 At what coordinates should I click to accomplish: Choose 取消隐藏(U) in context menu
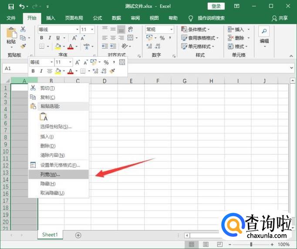click(58, 193)
